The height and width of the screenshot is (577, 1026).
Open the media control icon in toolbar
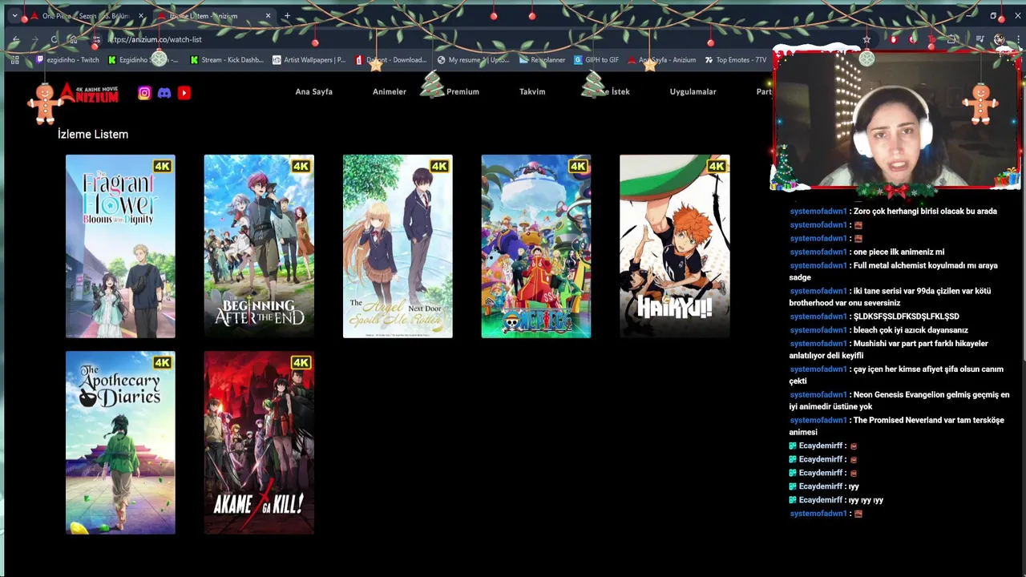tap(980, 39)
